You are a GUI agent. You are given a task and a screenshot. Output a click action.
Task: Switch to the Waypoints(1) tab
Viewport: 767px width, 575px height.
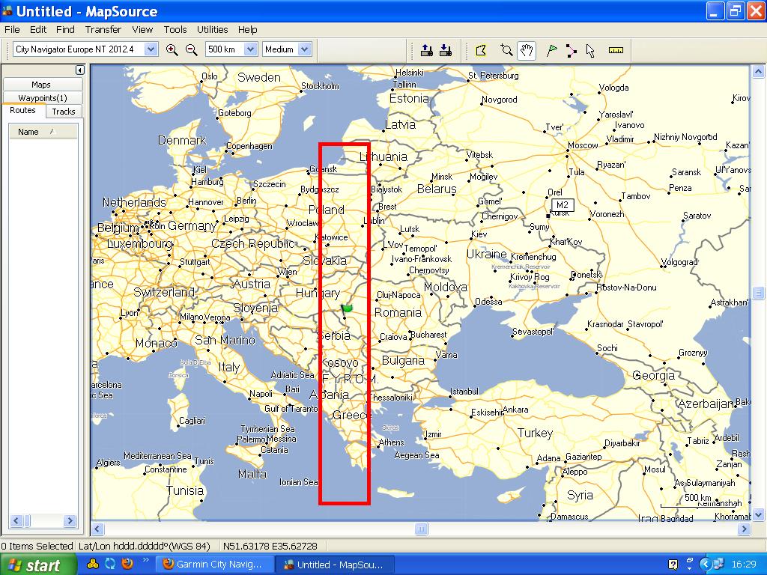tap(42, 98)
